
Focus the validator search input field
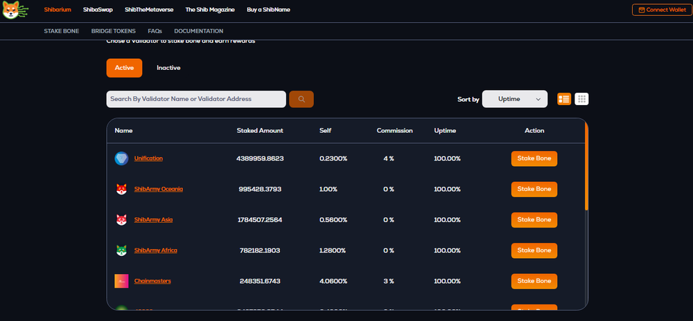tap(196, 99)
